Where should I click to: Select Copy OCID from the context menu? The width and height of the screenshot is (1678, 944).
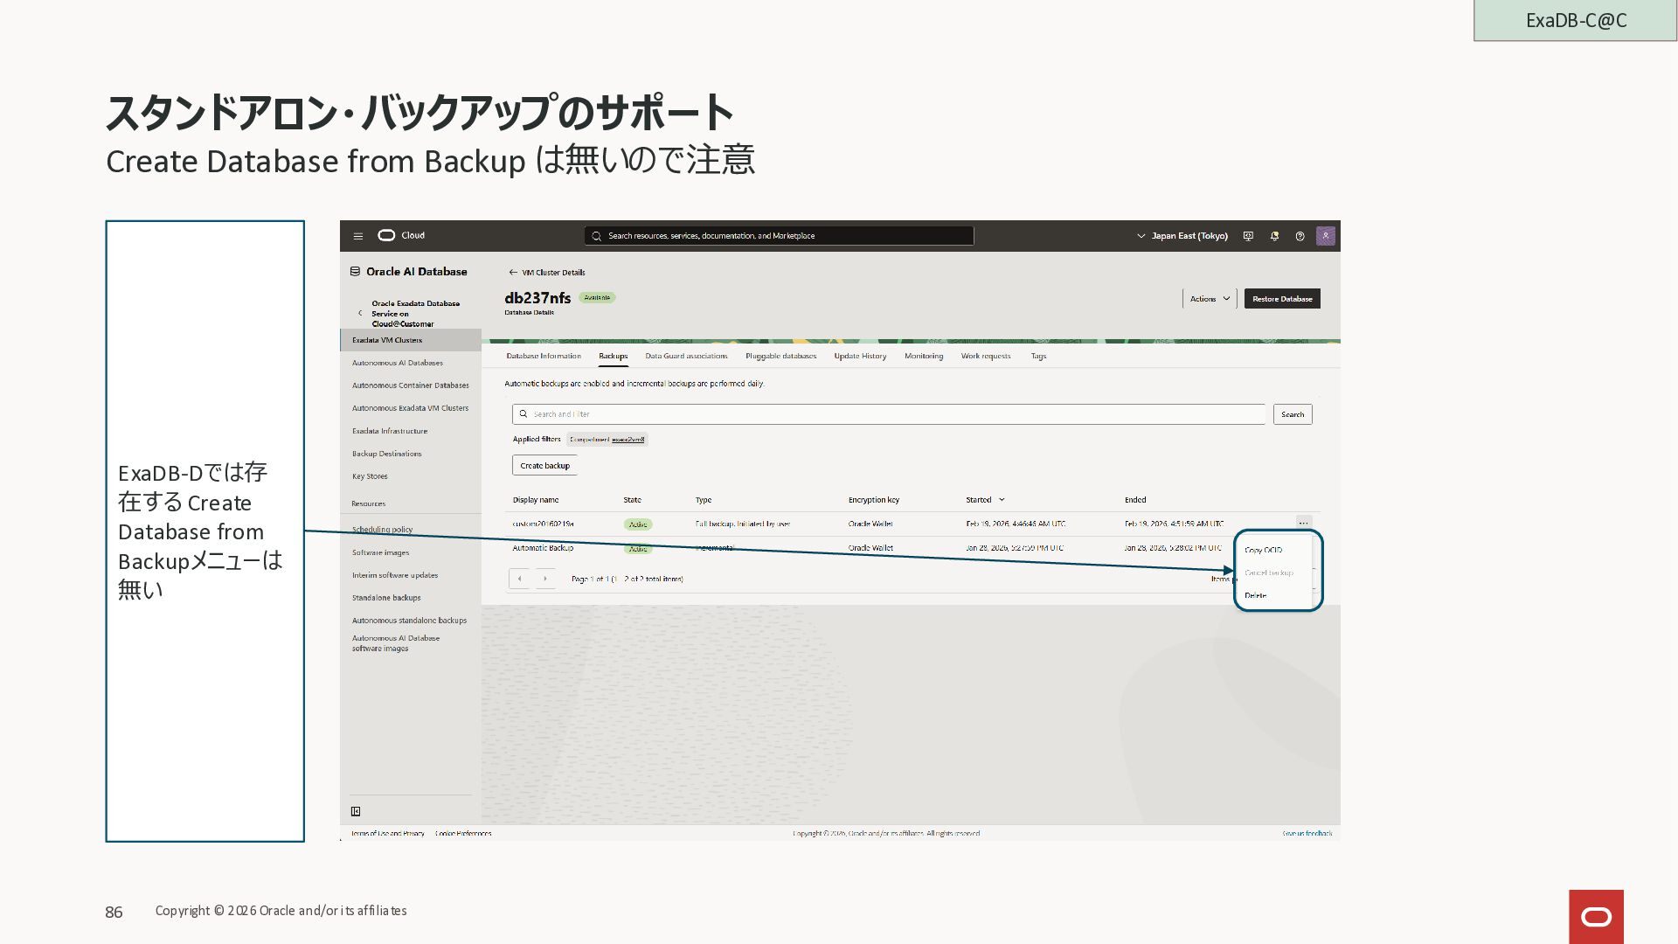1263,550
